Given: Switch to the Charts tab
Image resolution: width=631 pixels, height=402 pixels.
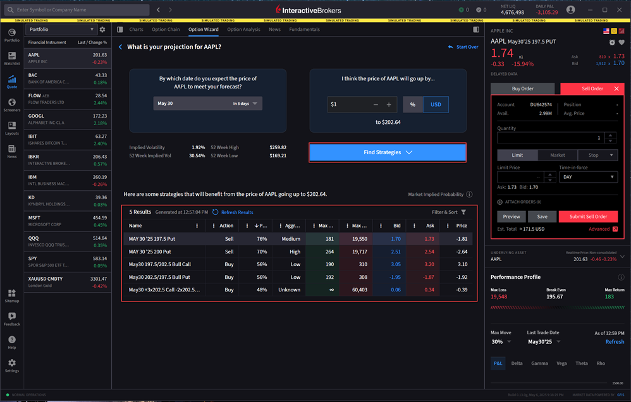Looking at the screenshot, I should click(x=136, y=29).
